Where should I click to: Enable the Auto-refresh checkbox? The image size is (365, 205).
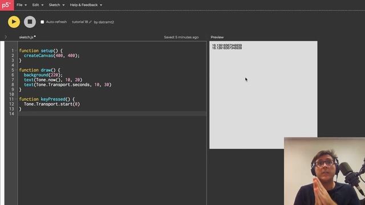[42, 22]
